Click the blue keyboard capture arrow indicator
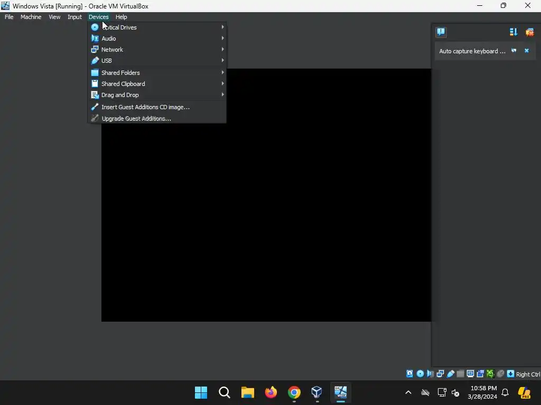The height and width of the screenshot is (405, 541). pos(510,374)
